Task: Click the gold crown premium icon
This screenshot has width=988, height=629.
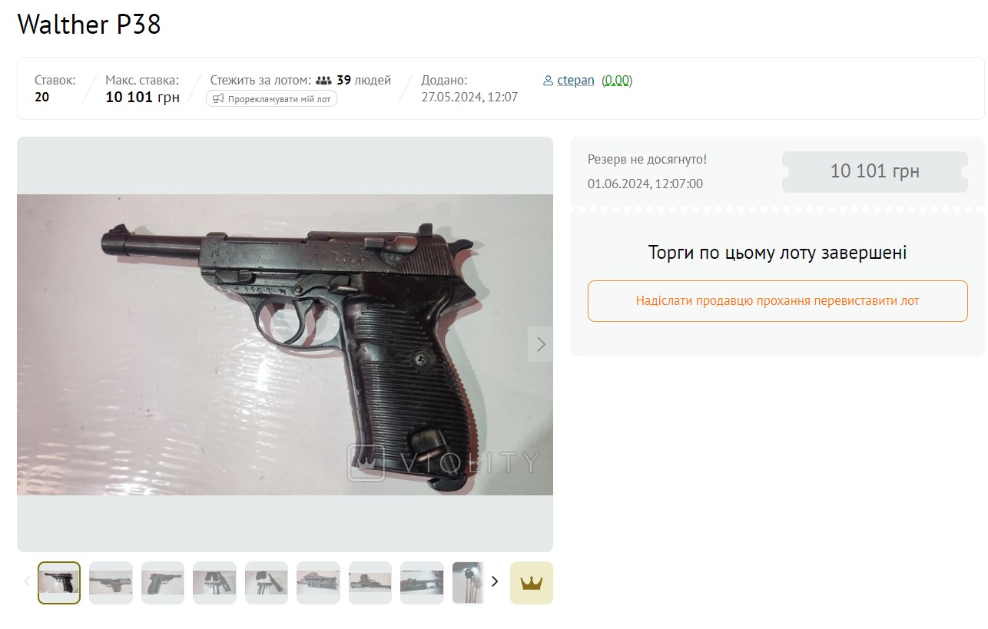Action: click(532, 583)
